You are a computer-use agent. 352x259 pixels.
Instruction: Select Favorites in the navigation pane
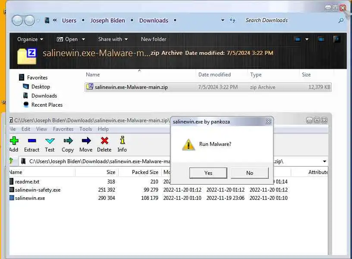(37, 78)
